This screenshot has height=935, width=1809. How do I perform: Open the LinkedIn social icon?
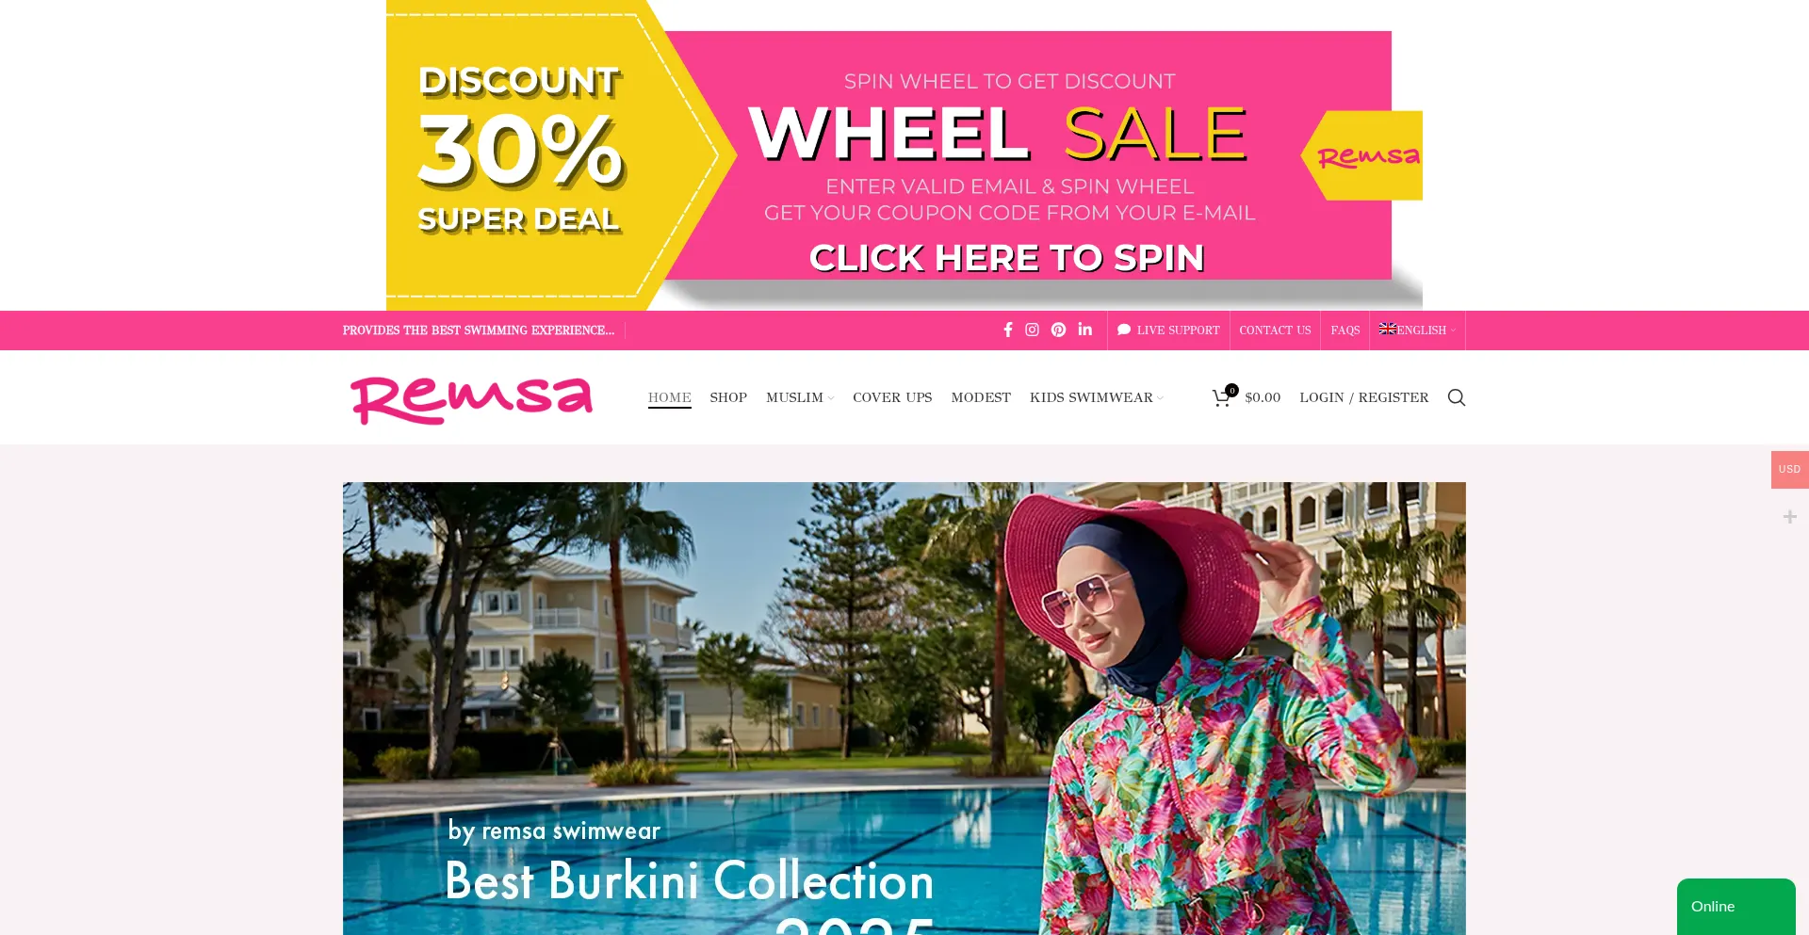(1084, 330)
